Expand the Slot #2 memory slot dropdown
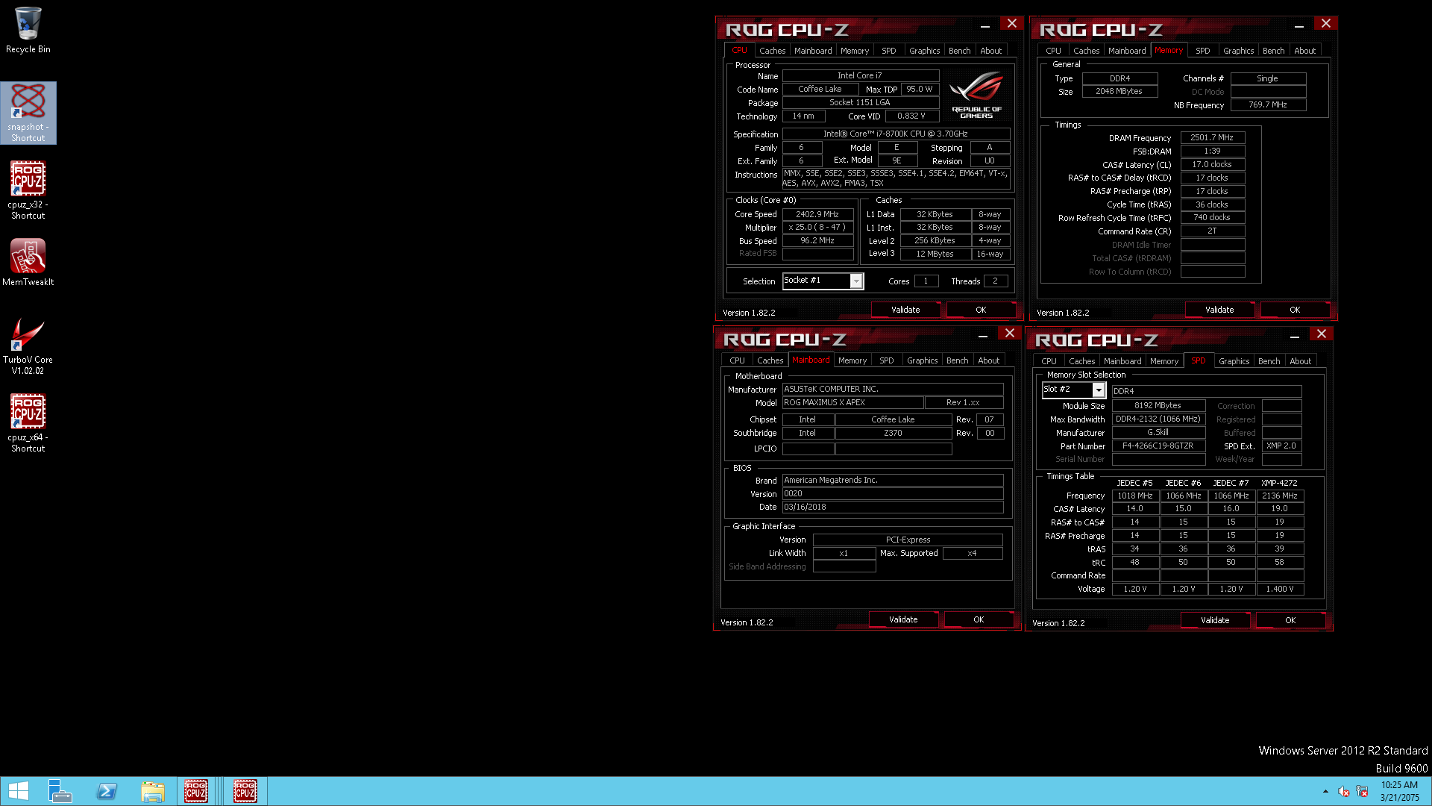 coord(1099,390)
